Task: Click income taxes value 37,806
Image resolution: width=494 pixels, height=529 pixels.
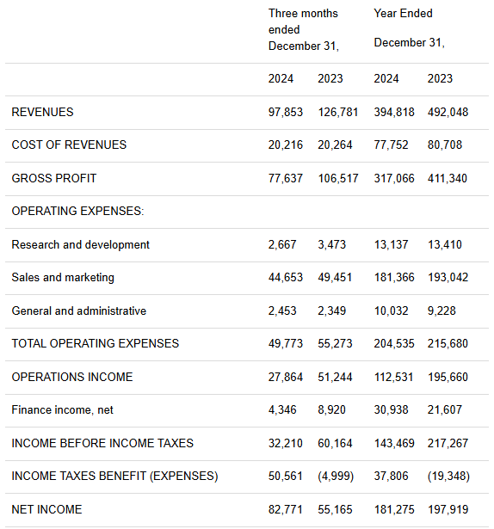Action: (391, 476)
